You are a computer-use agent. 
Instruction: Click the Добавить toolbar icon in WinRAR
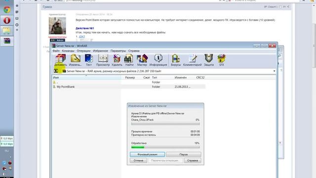pyautogui.click(x=60, y=60)
